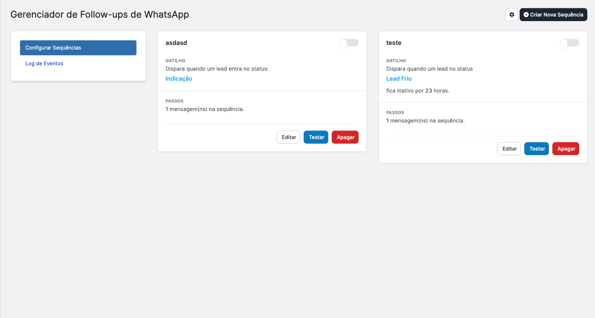The width and height of the screenshot is (595, 318).
Task: Activate the toggle switch on the first card
Action: [349, 43]
